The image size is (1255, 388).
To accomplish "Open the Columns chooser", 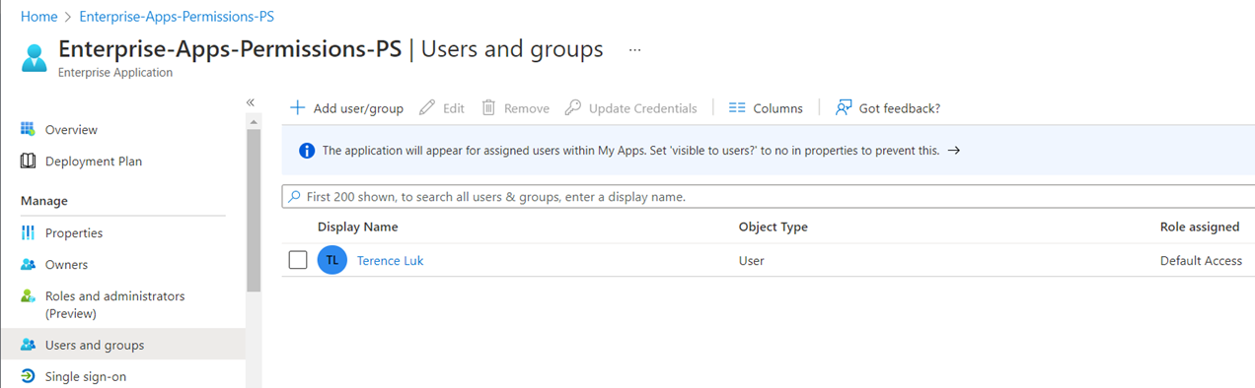I will pos(766,108).
